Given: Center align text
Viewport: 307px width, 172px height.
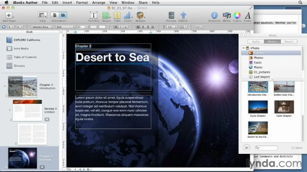Looking at the screenshot, I should click(143, 27).
